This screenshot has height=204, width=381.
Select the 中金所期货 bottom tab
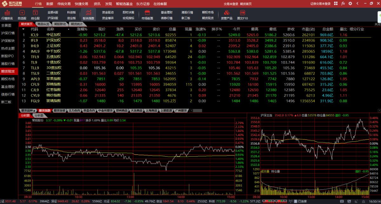point(106,111)
